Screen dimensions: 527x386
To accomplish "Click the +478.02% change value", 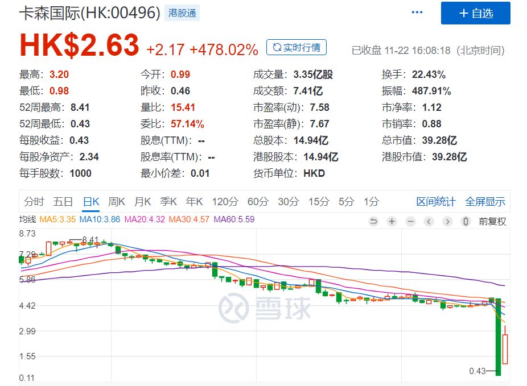I will [x=224, y=49].
